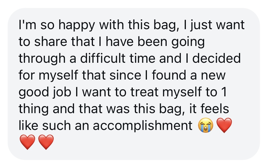Click the word "share" in the second line
The width and height of the screenshot is (267, 165).
click(51, 42)
